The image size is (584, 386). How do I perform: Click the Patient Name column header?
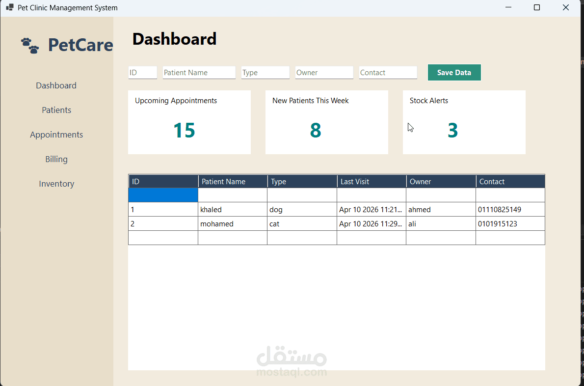pyautogui.click(x=233, y=181)
